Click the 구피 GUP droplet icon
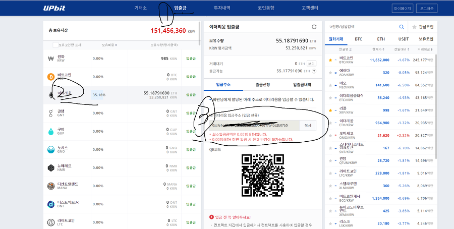Image resolution: width=454 pixels, height=229 pixels. pos(51,132)
